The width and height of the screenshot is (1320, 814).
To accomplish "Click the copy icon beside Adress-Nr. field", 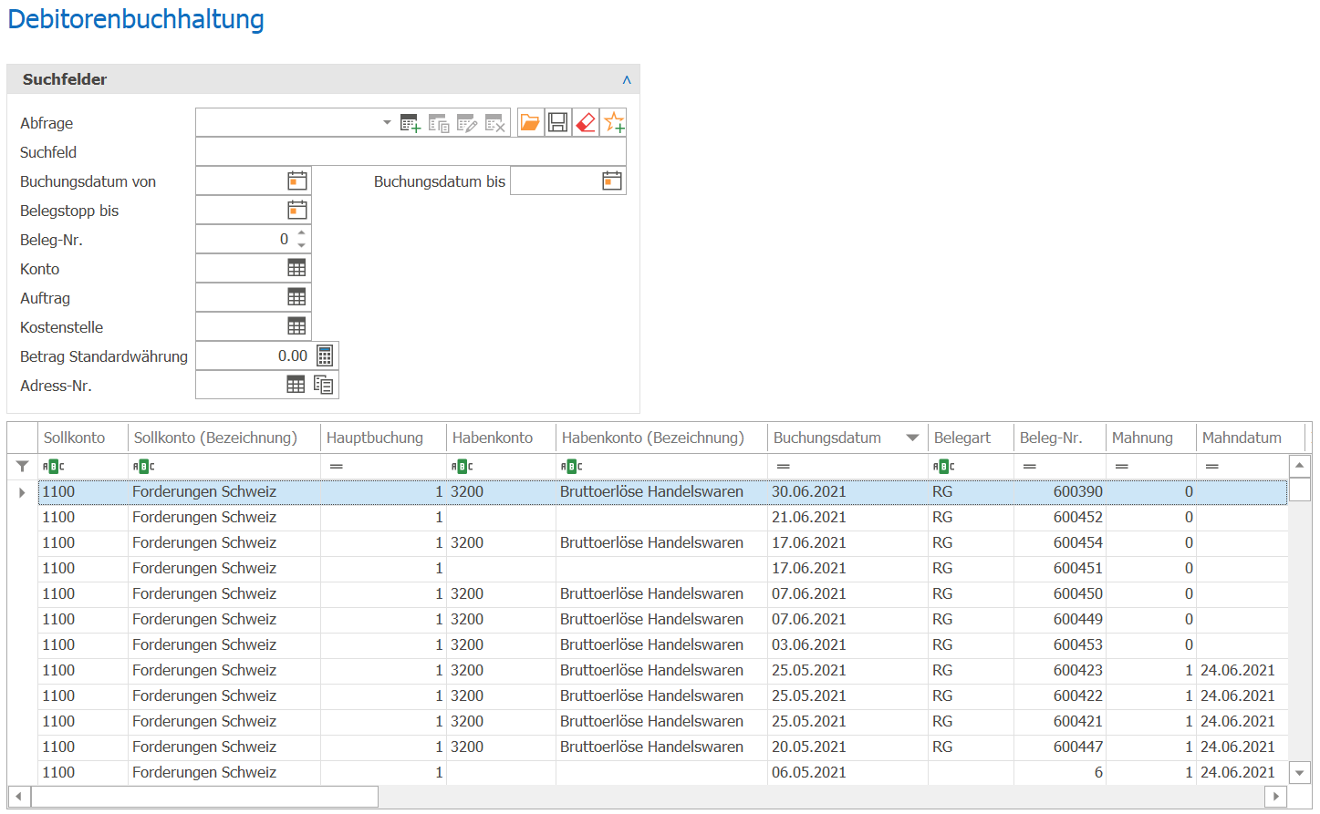I will pyautogui.click(x=324, y=385).
